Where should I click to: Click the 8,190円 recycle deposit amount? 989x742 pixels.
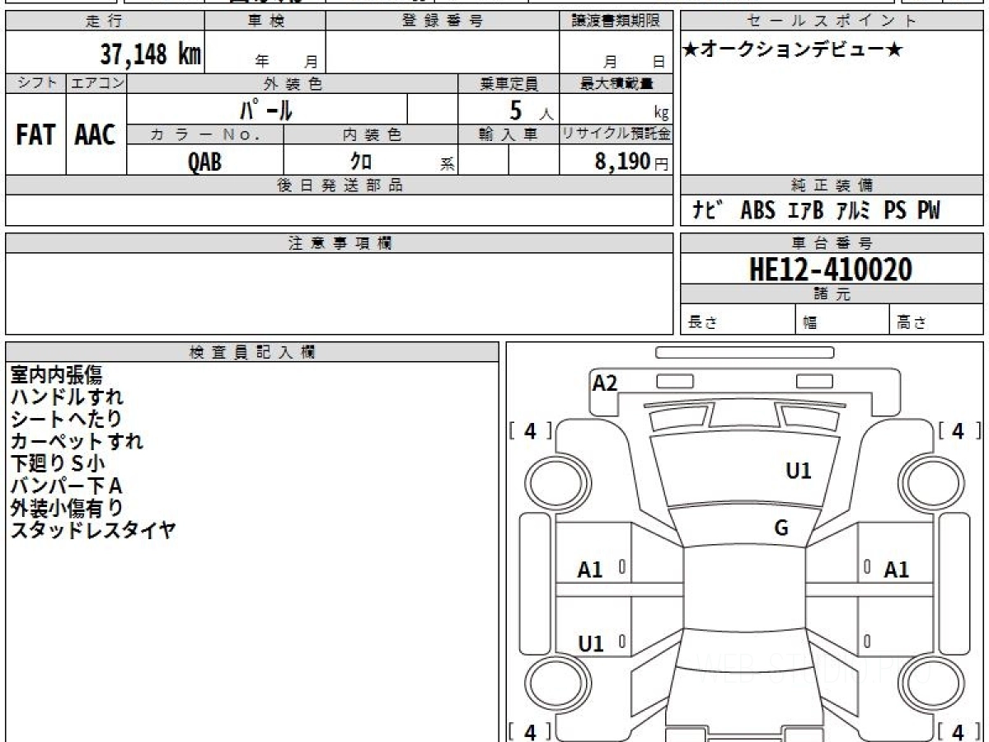pos(631,162)
